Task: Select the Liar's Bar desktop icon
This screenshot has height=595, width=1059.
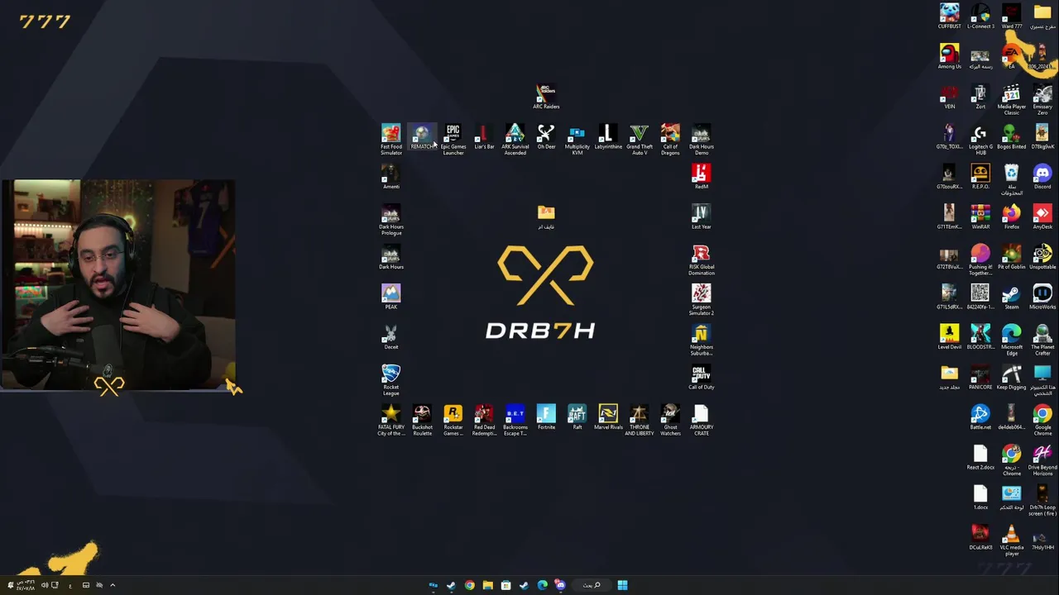Action: click(x=484, y=137)
